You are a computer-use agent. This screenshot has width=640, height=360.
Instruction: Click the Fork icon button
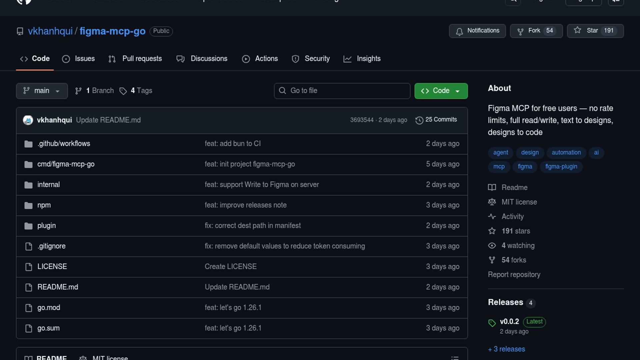click(x=520, y=31)
